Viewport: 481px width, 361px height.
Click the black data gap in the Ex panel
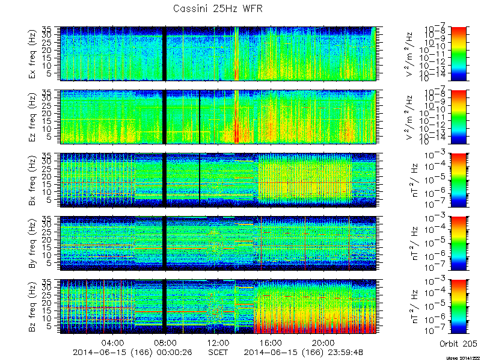[x=164, y=54]
